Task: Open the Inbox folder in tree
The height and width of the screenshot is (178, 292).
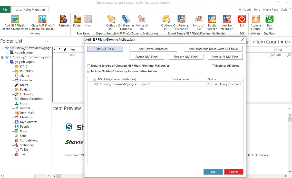Action: coord(24,103)
